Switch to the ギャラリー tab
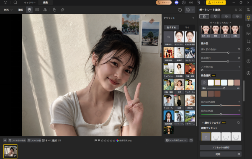 point(30,3)
